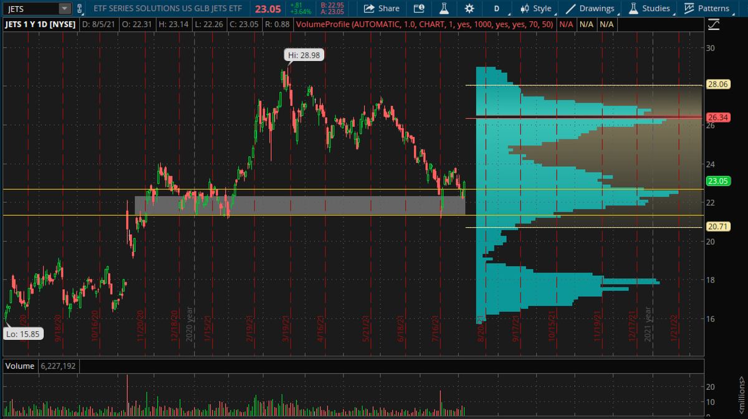Screen dimensions: 748x419
Task: Click the 20.71 yellow price label
Action: [718, 227]
